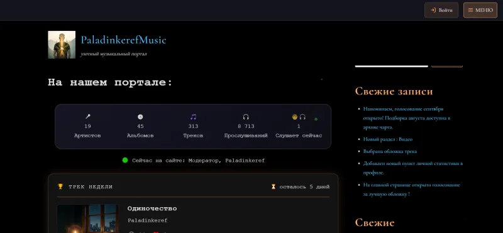503x233 pixels.
Task: Click the 313 Треков count
Action: [x=193, y=127]
